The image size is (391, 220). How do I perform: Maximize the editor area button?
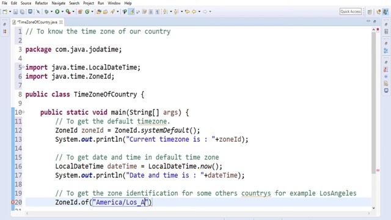pos(375,22)
